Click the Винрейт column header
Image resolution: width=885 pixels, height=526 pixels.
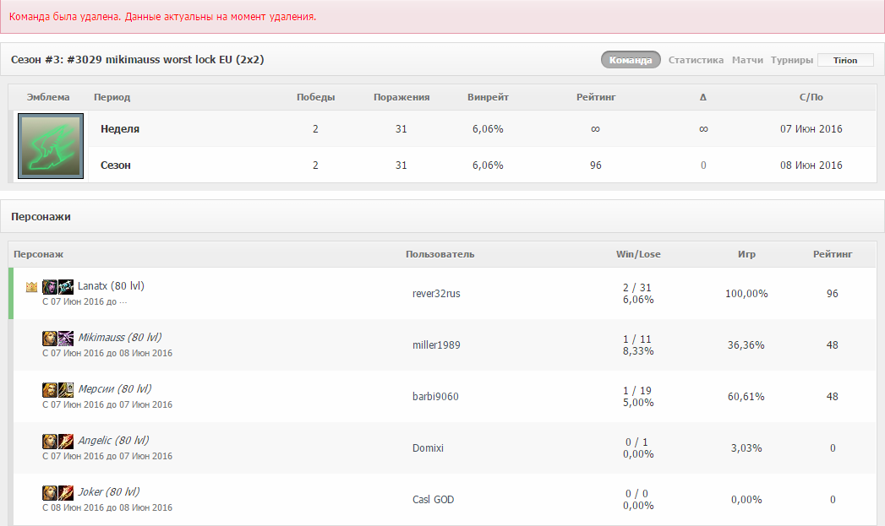coord(488,97)
